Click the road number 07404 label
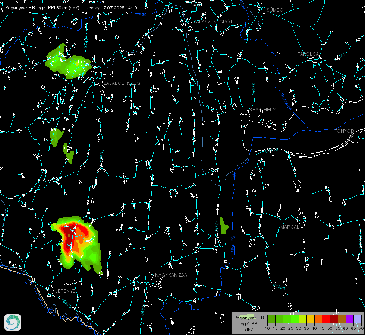This screenshot has width=365, height=335. point(86,42)
